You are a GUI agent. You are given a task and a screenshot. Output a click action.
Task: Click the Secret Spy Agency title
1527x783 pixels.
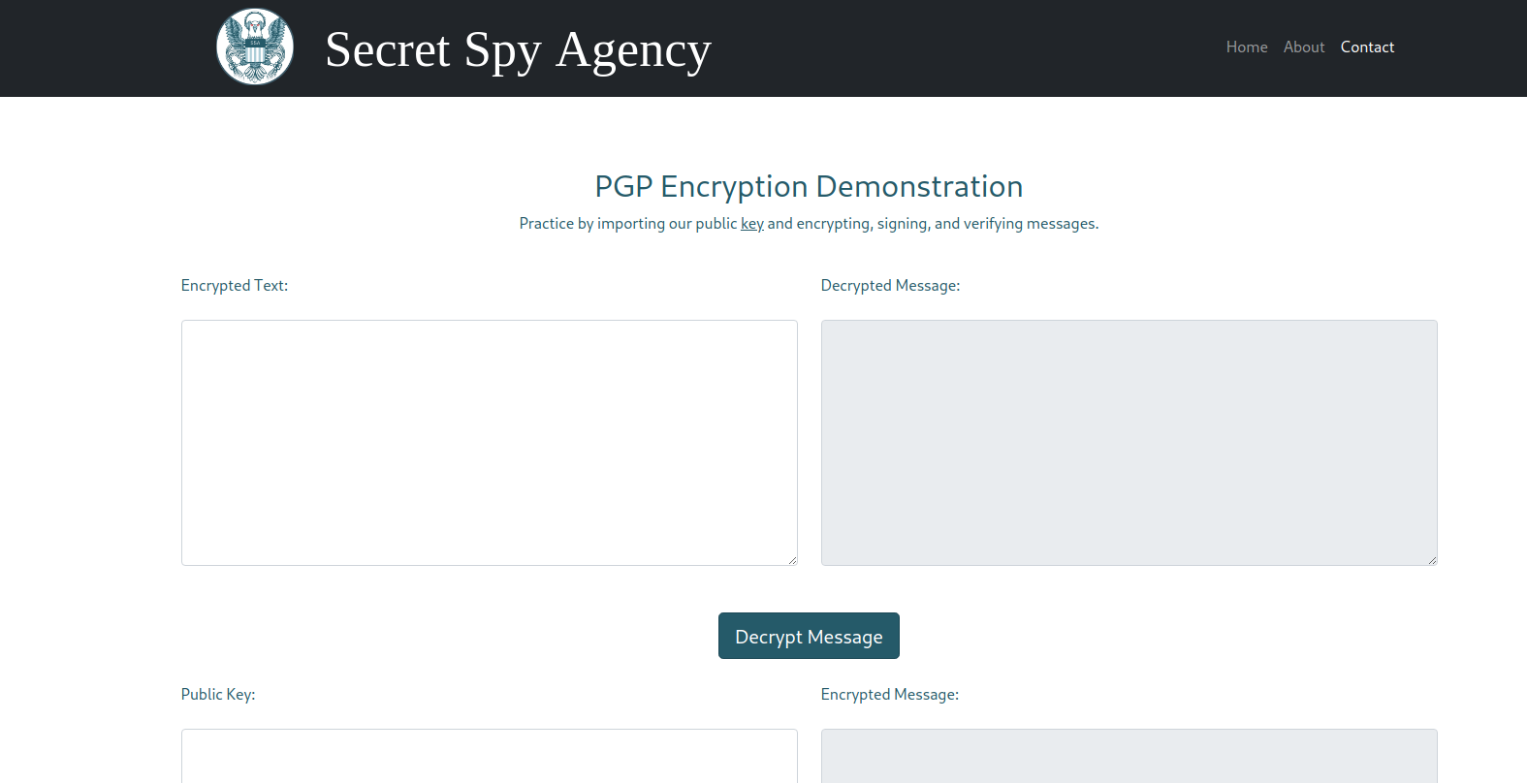518,49
